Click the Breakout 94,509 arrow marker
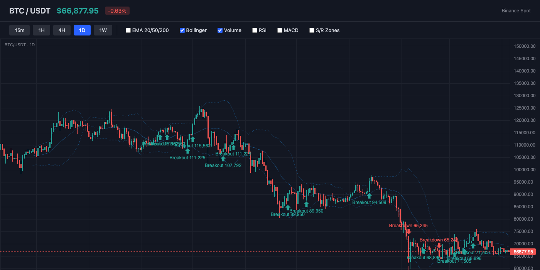This screenshot has height=270, width=540. (368, 196)
